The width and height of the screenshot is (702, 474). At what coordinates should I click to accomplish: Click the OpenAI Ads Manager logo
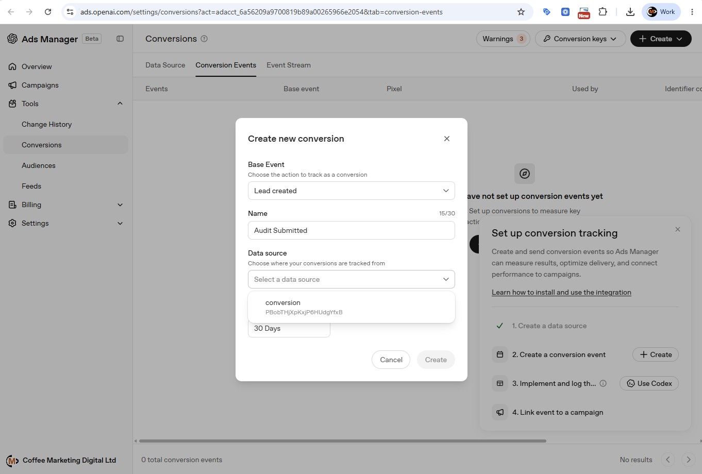tap(12, 39)
